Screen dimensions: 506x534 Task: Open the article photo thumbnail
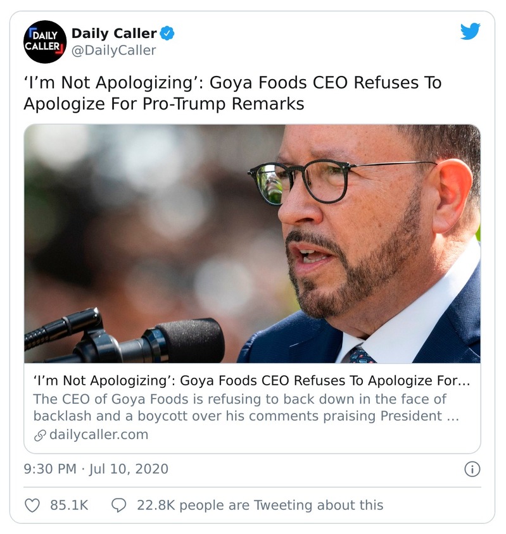[252, 244]
